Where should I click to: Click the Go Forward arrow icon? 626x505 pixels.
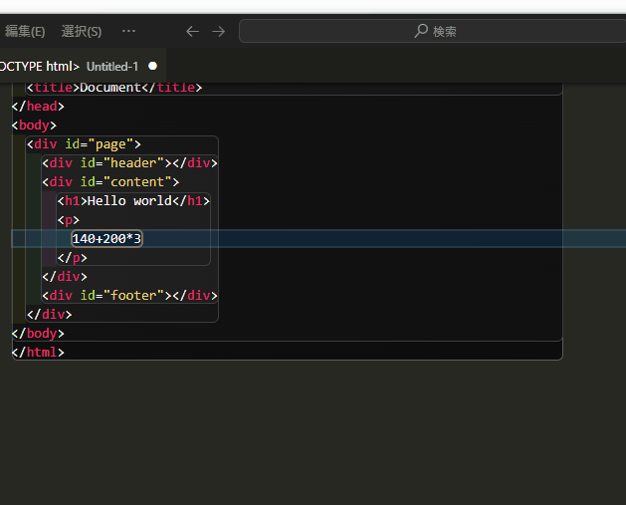(x=218, y=31)
